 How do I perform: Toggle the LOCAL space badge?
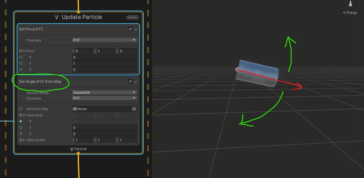[133, 17]
